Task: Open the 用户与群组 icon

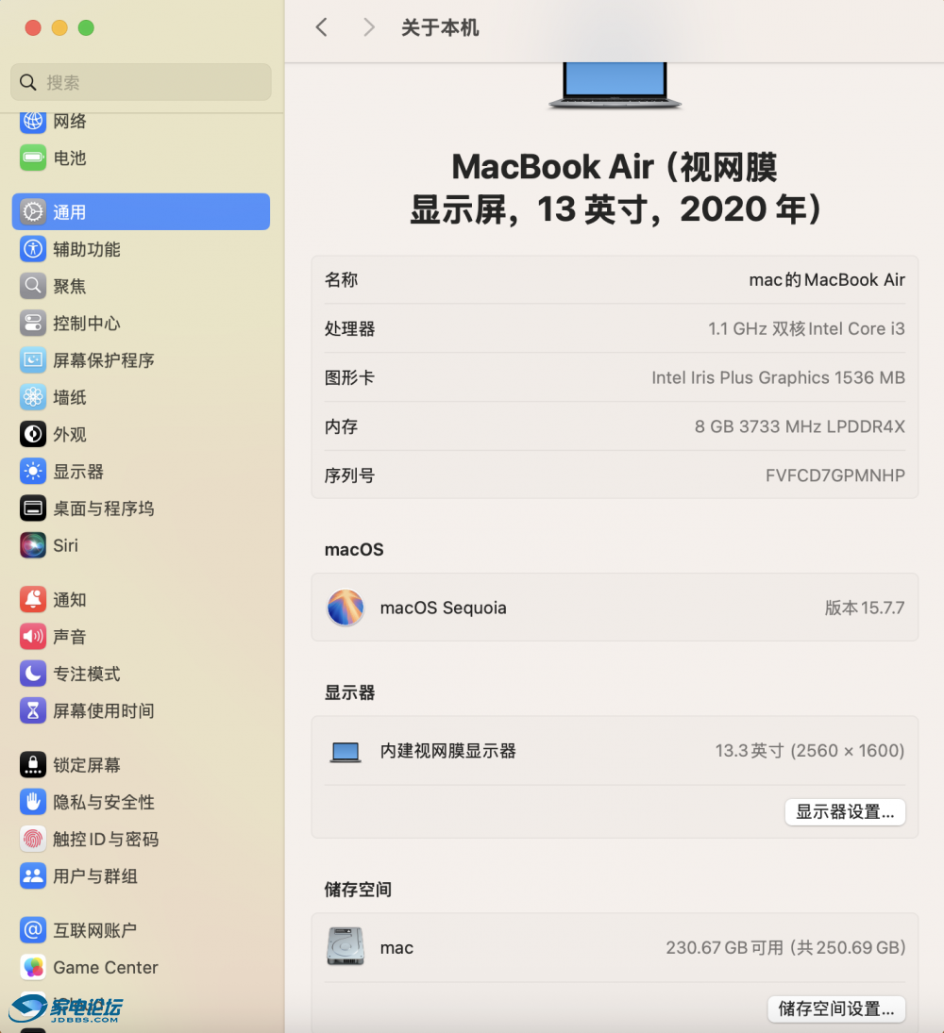Action: (33, 875)
